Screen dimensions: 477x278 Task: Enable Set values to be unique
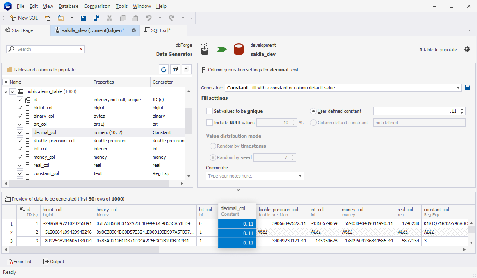(x=210, y=111)
